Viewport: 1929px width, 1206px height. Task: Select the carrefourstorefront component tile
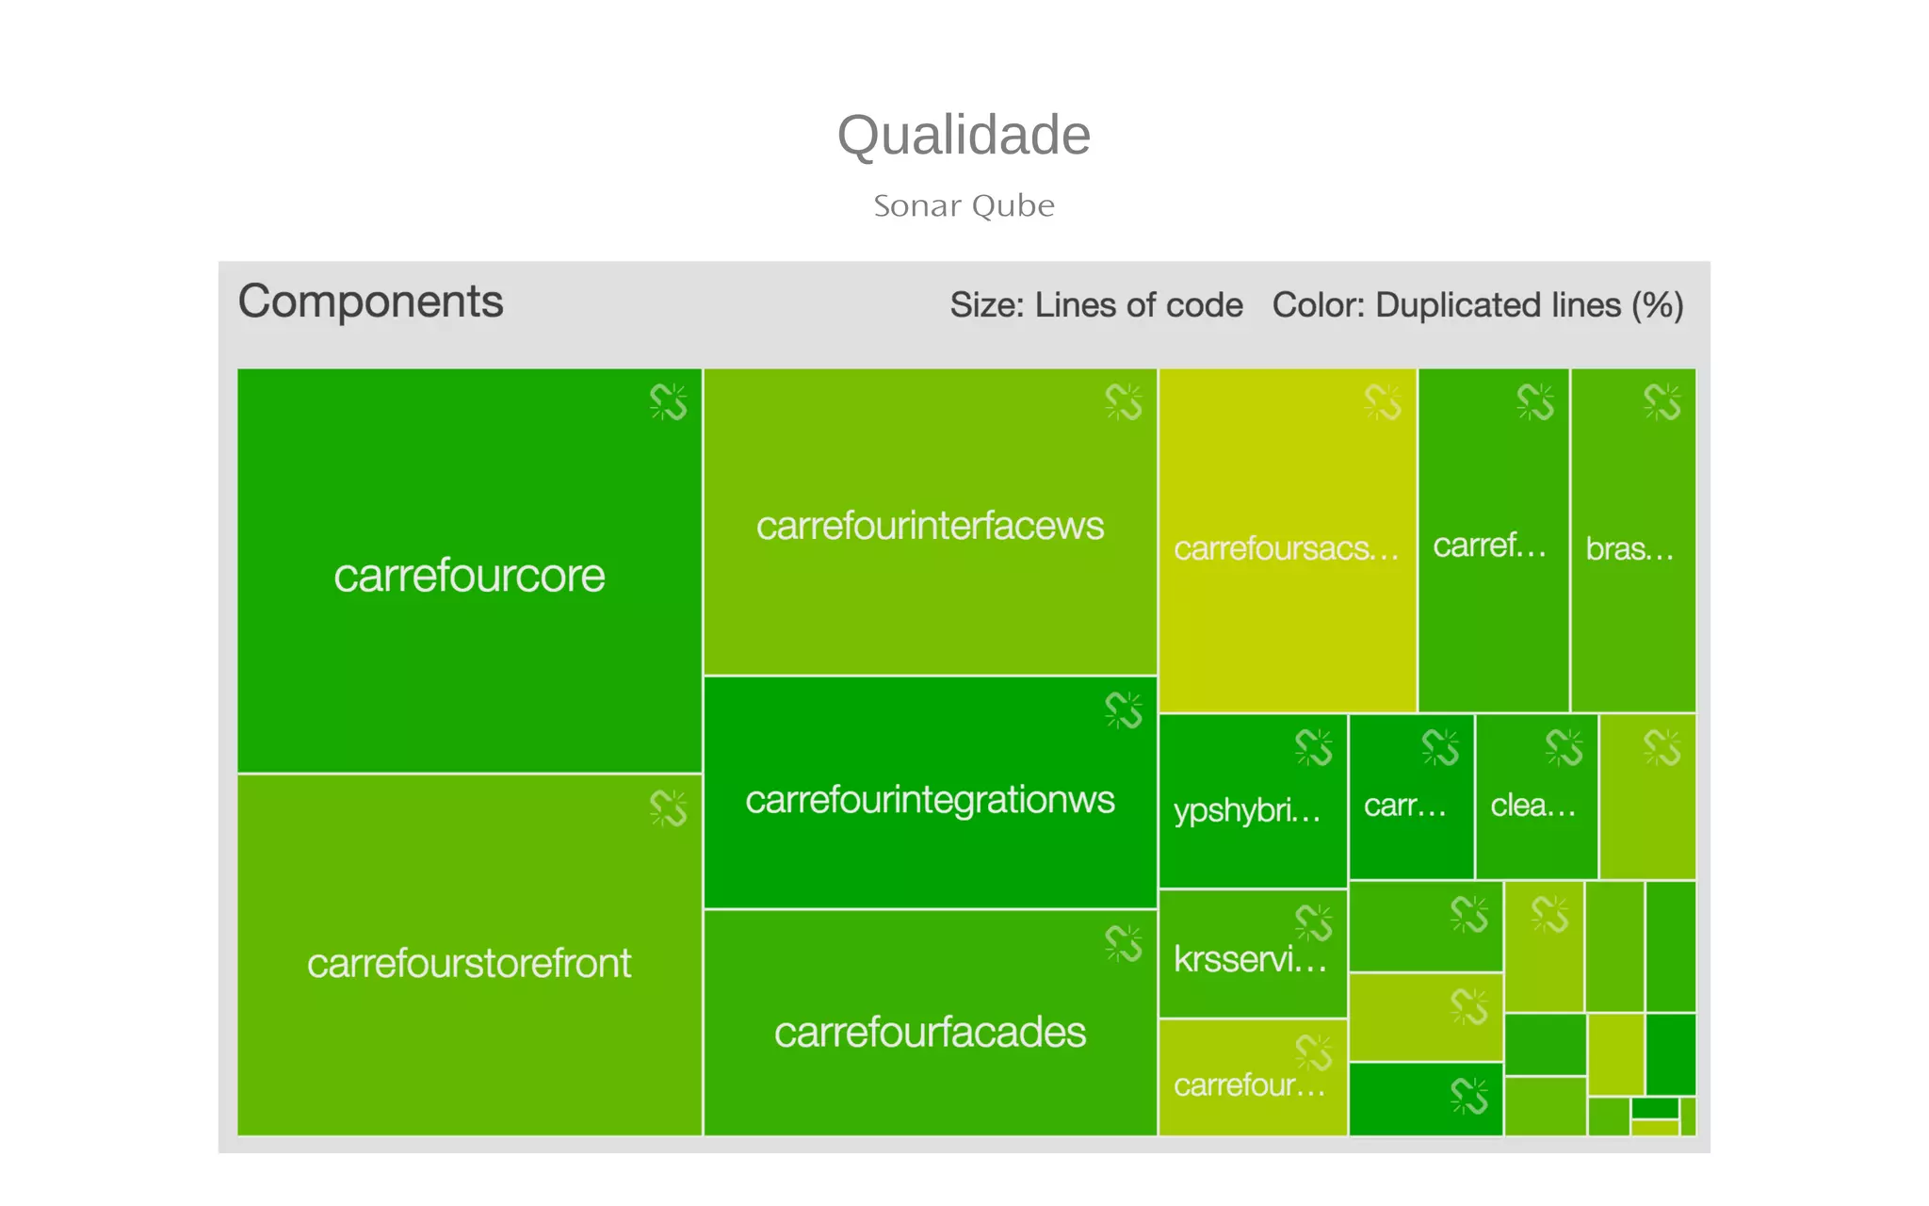point(469,963)
